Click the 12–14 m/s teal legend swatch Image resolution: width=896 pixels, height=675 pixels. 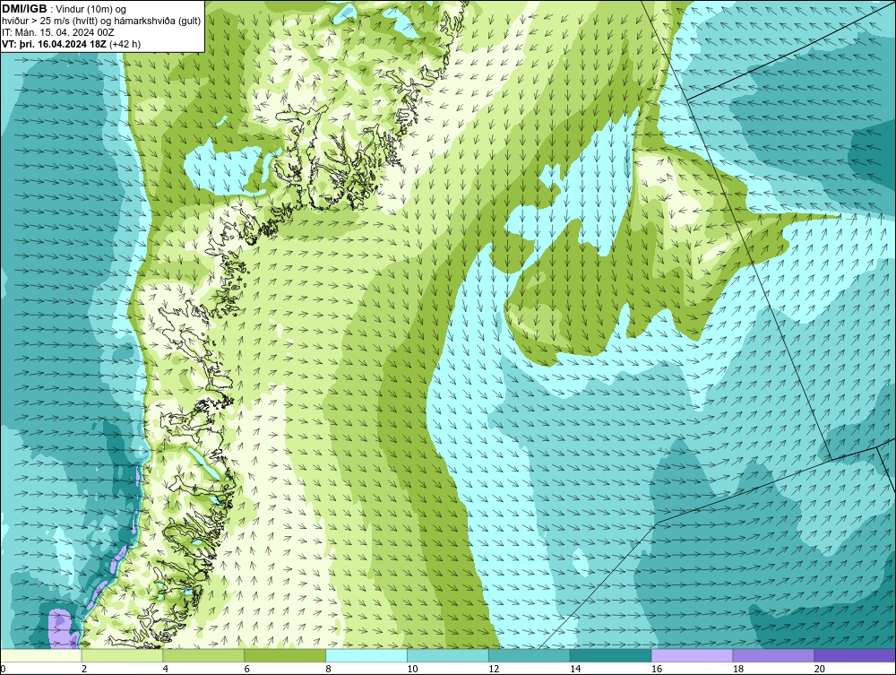(x=530, y=655)
